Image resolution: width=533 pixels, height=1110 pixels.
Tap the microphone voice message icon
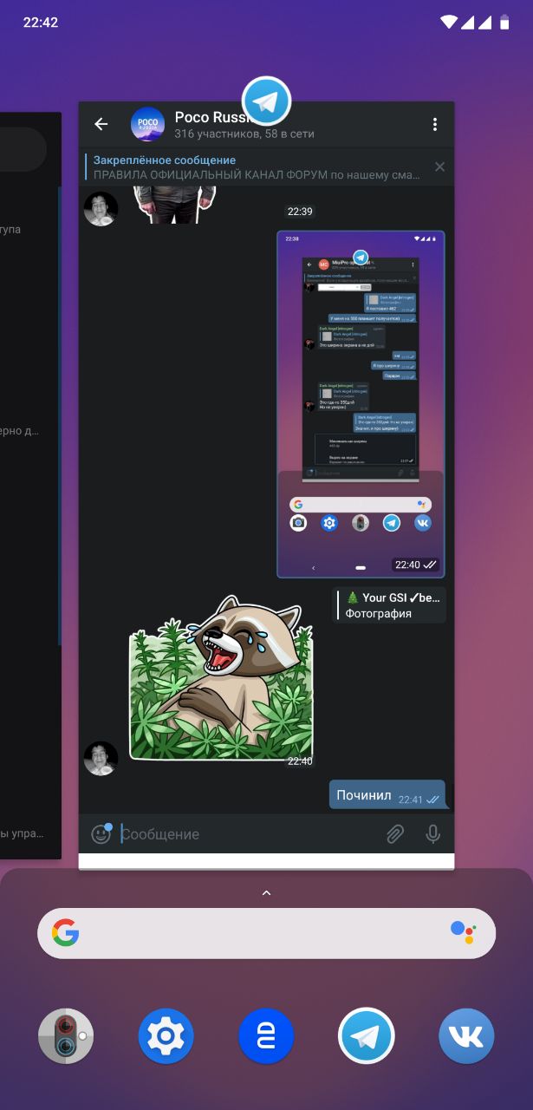point(432,833)
